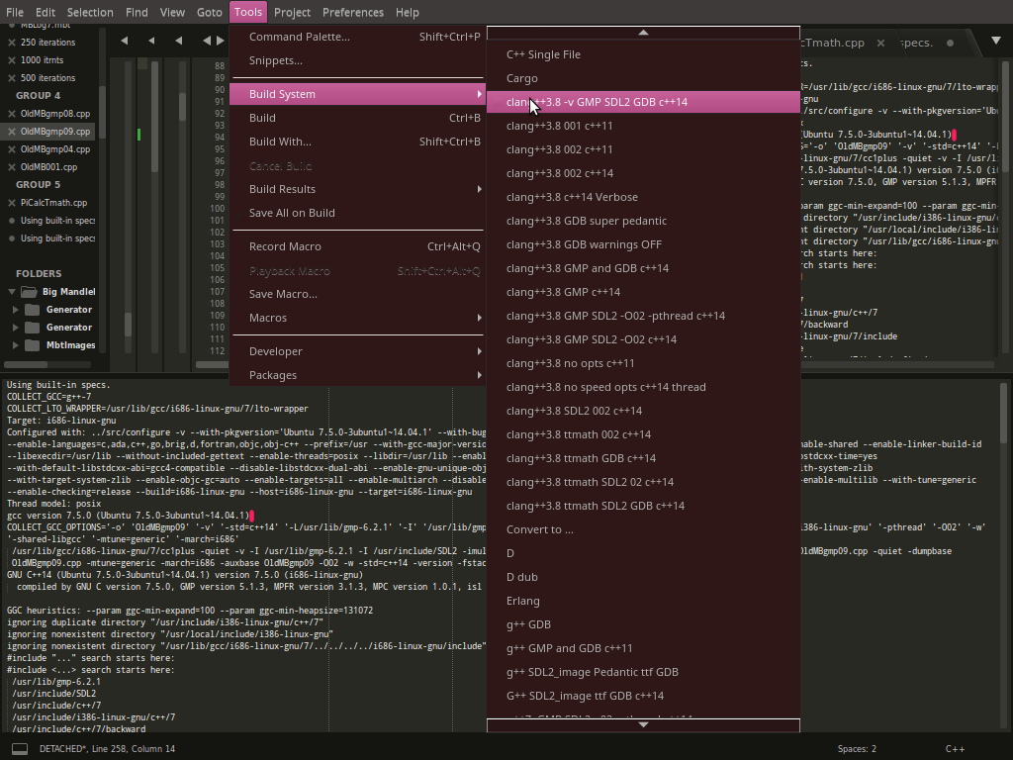Select the Cargo build system

[522, 78]
